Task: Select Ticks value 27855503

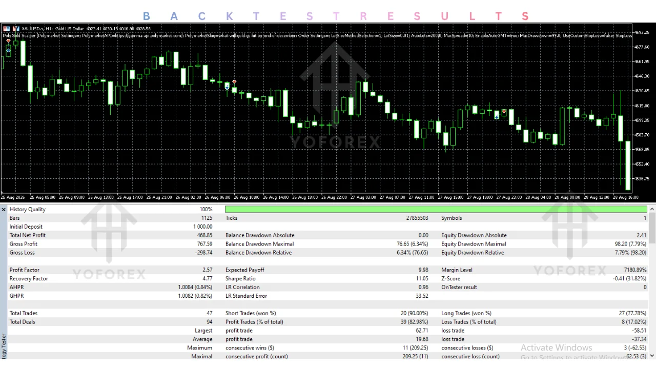Action: point(417,218)
